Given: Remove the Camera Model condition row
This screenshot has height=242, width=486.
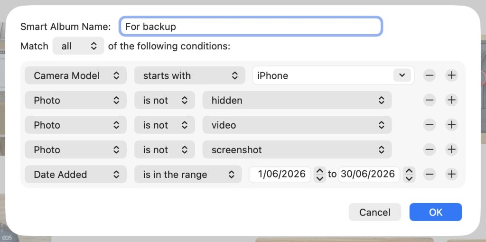Looking at the screenshot, I should click(x=430, y=75).
